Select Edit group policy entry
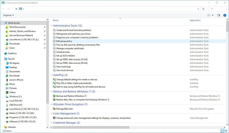 pyautogui.click(x=64, y=41)
